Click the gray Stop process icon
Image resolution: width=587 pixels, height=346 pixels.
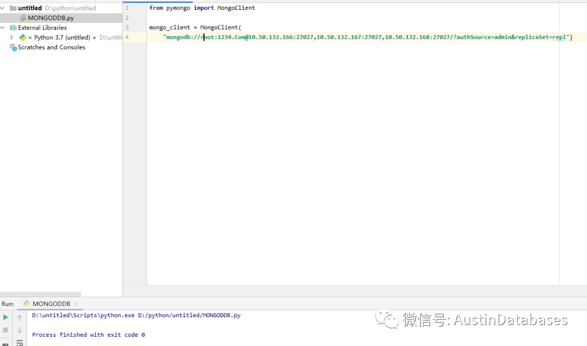tap(5, 330)
